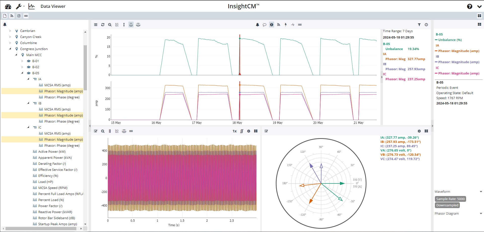This screenshot has width=484, height=232.
Task: Toggle the waveform viewer checkbox icon
Action: click(x=96, y=131)
